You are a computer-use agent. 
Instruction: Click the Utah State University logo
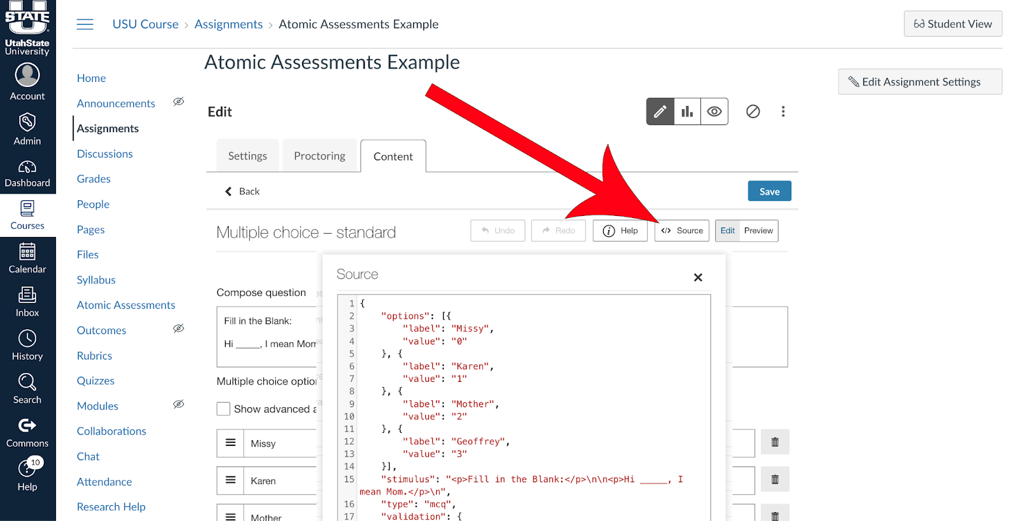click(27, 29)
